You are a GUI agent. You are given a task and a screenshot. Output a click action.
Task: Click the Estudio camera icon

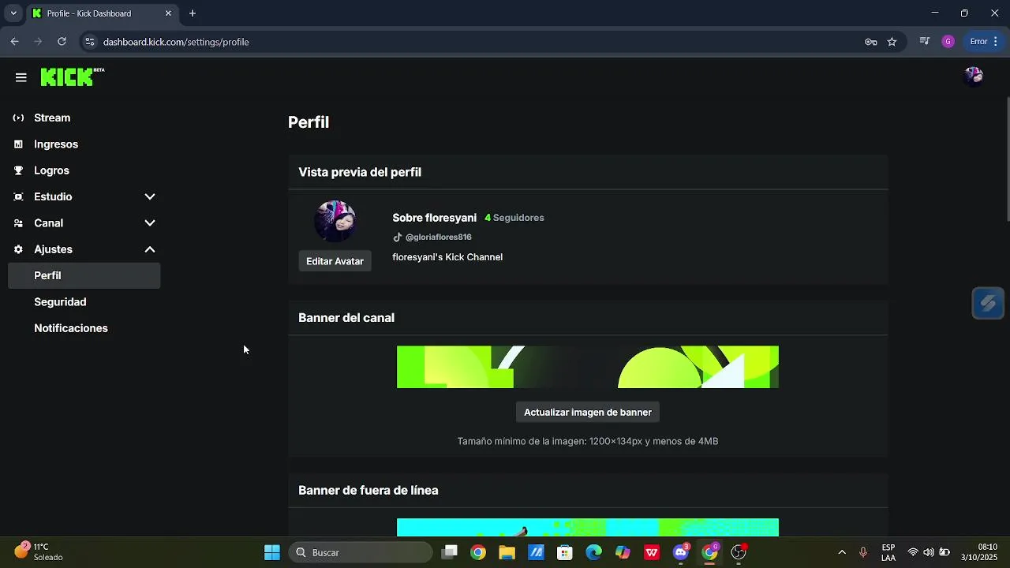pyautogui.click(x=18, y=196)
